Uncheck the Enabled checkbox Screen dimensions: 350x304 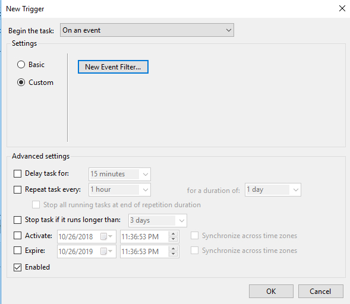[17, 267]
